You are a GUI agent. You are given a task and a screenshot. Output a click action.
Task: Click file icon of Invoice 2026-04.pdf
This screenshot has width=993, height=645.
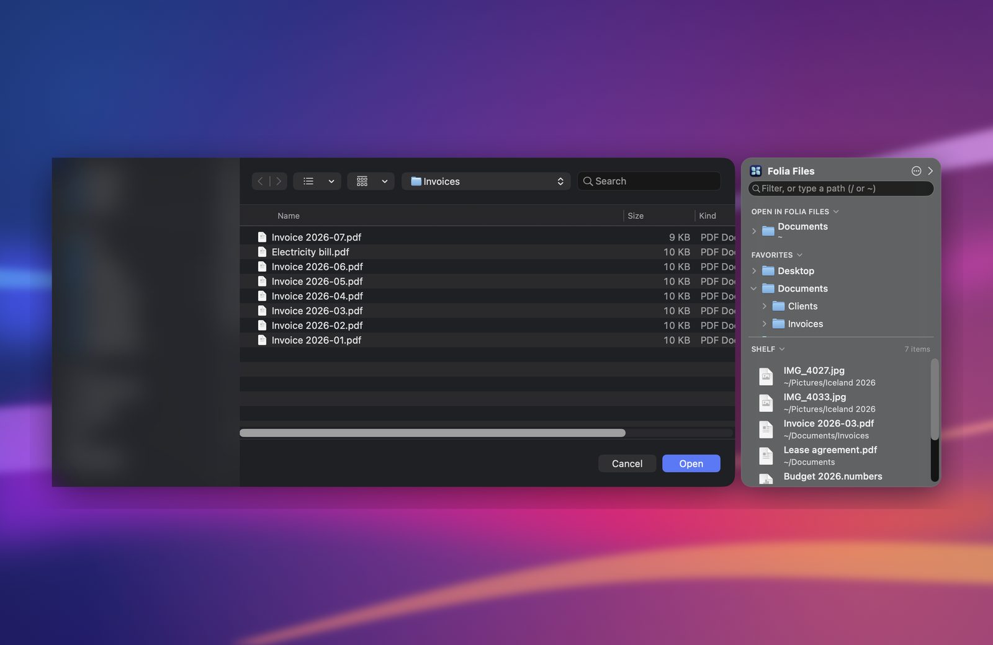262,296
